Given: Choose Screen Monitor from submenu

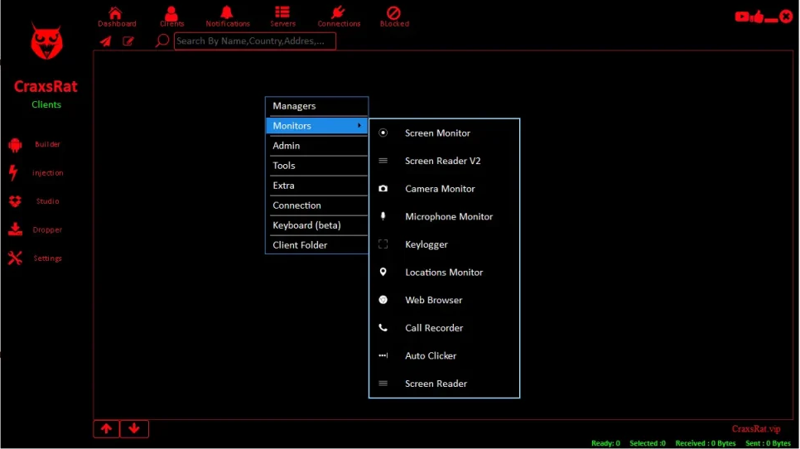Looking at the screenshot, I should pyautogui.click(x=444, y=133).
